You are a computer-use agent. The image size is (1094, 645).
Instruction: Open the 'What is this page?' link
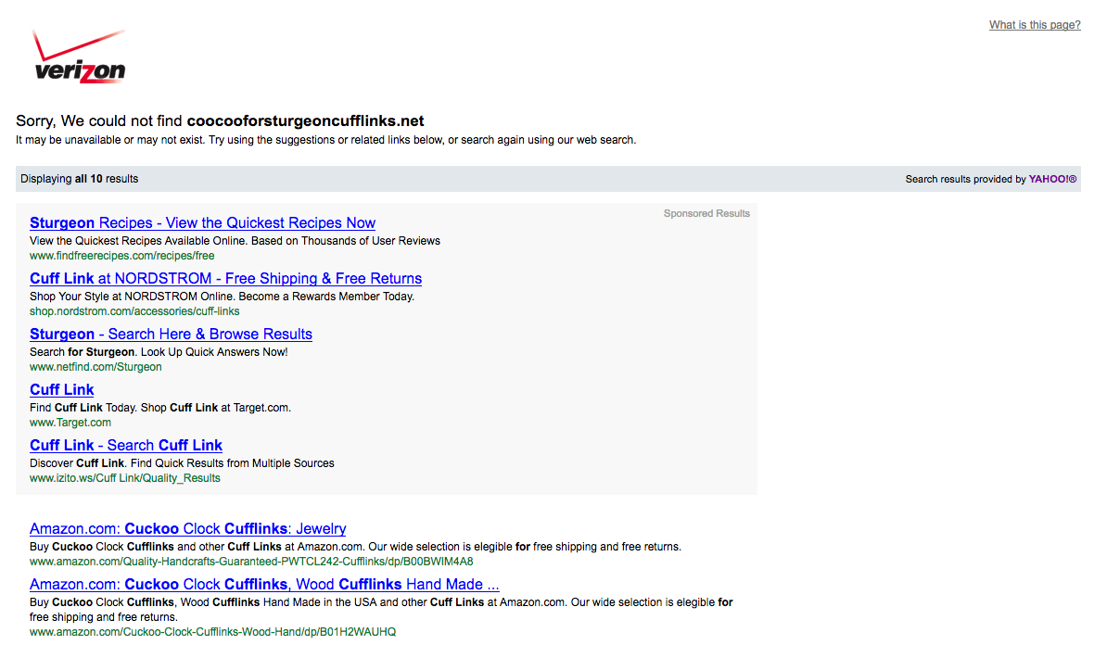(x=1034, y=25)
